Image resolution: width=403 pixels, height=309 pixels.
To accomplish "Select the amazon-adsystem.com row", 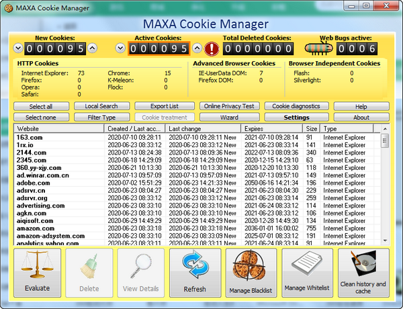I will click(197, 236).
